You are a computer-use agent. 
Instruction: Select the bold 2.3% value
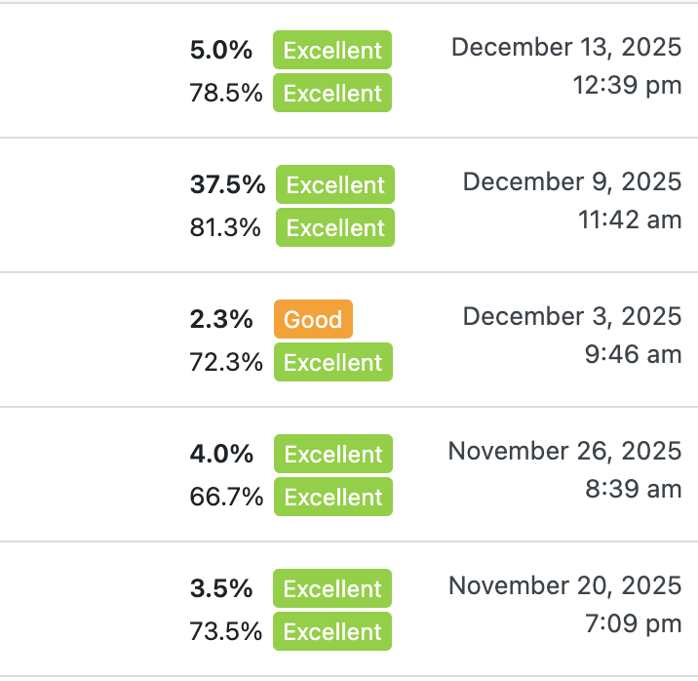(221, 319)
